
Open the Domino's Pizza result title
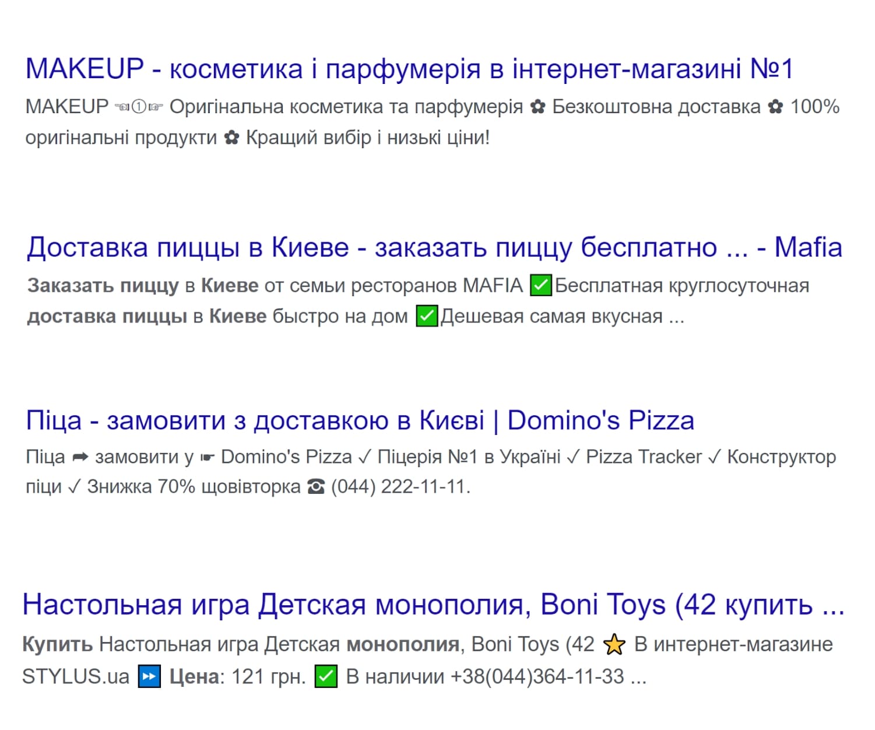(360, 420)
